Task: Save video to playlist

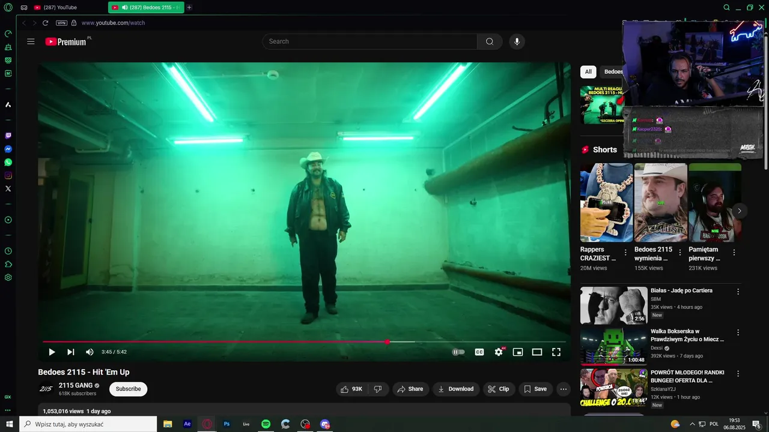Action: (535, 389)
